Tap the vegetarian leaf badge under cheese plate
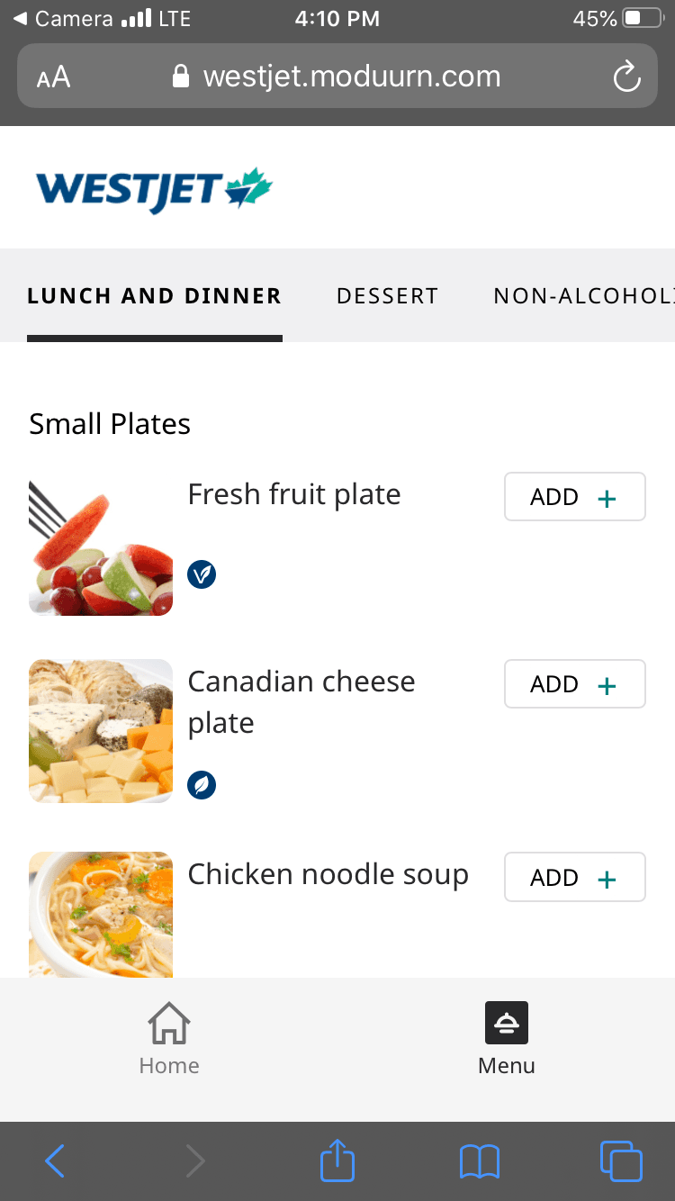675x1201 pixels. tap(202, 785)
